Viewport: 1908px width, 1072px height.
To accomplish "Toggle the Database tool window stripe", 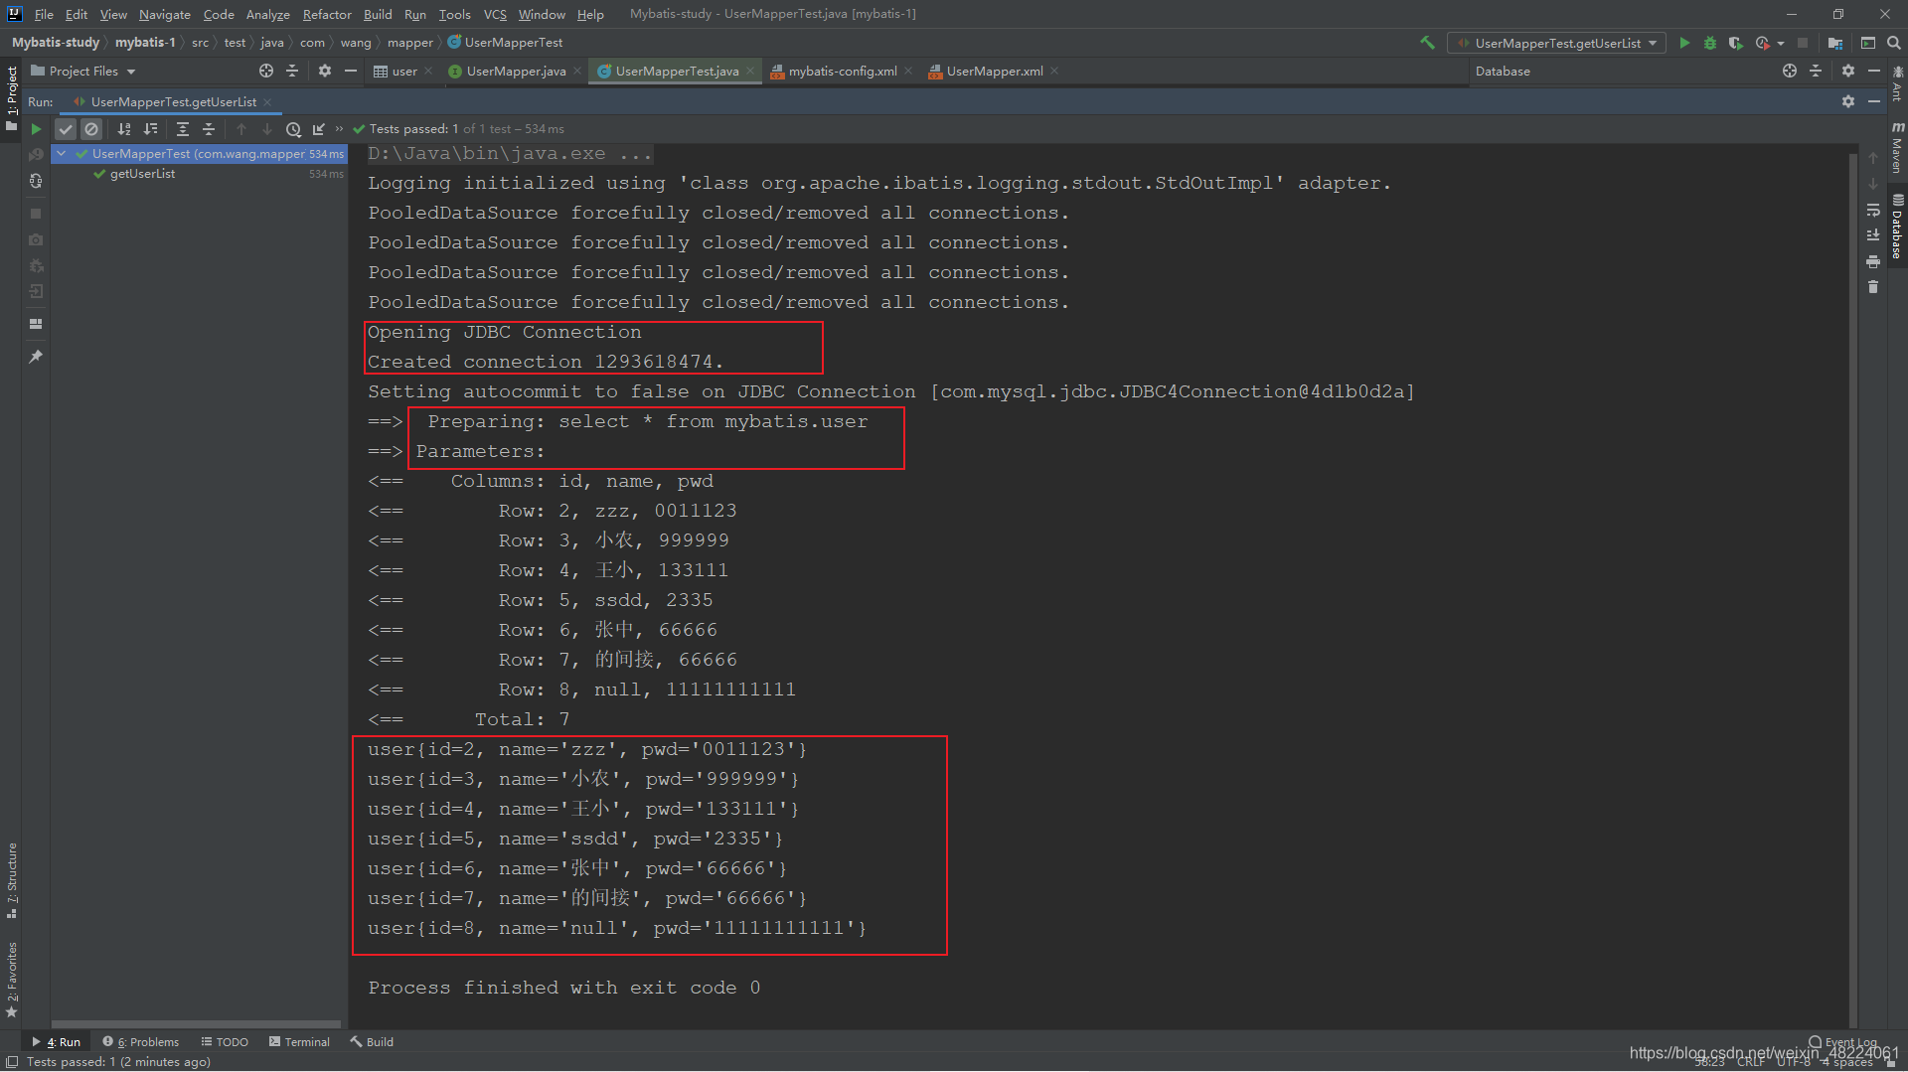I will tap(1897, 227).
